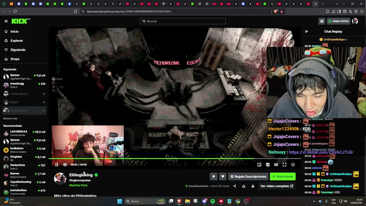This screenshot has height=206, width=366.
Task: Collapse the Chat Replay panel
Action: click(307, 31)
